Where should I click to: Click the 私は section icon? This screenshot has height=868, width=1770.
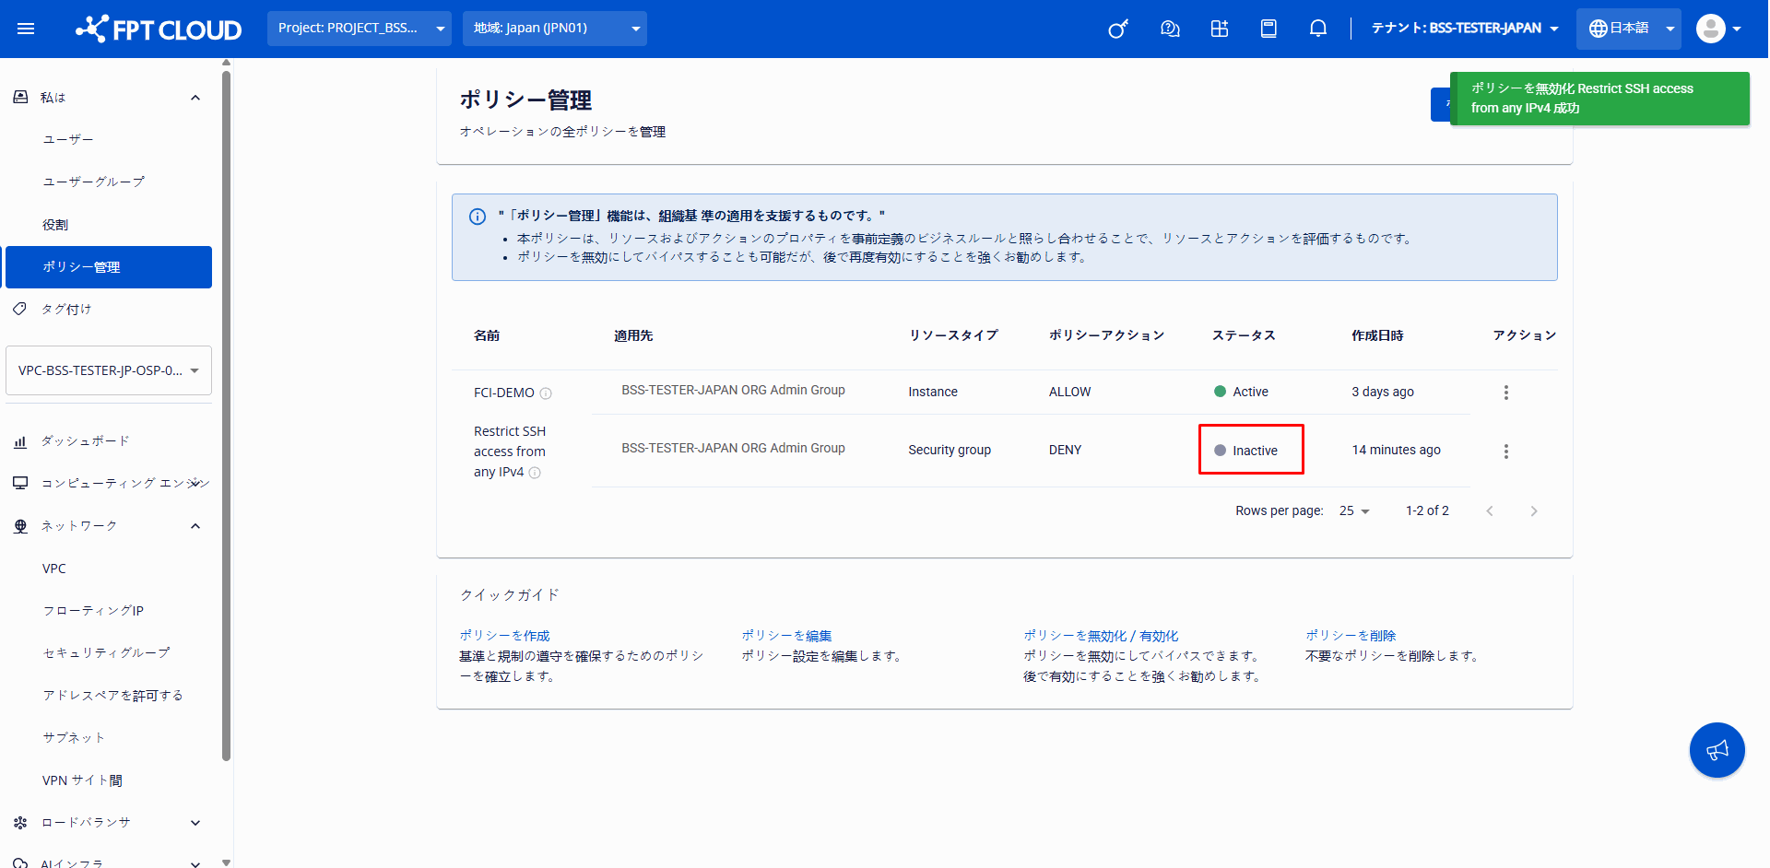pyautogui.click(x=20, y=97)
